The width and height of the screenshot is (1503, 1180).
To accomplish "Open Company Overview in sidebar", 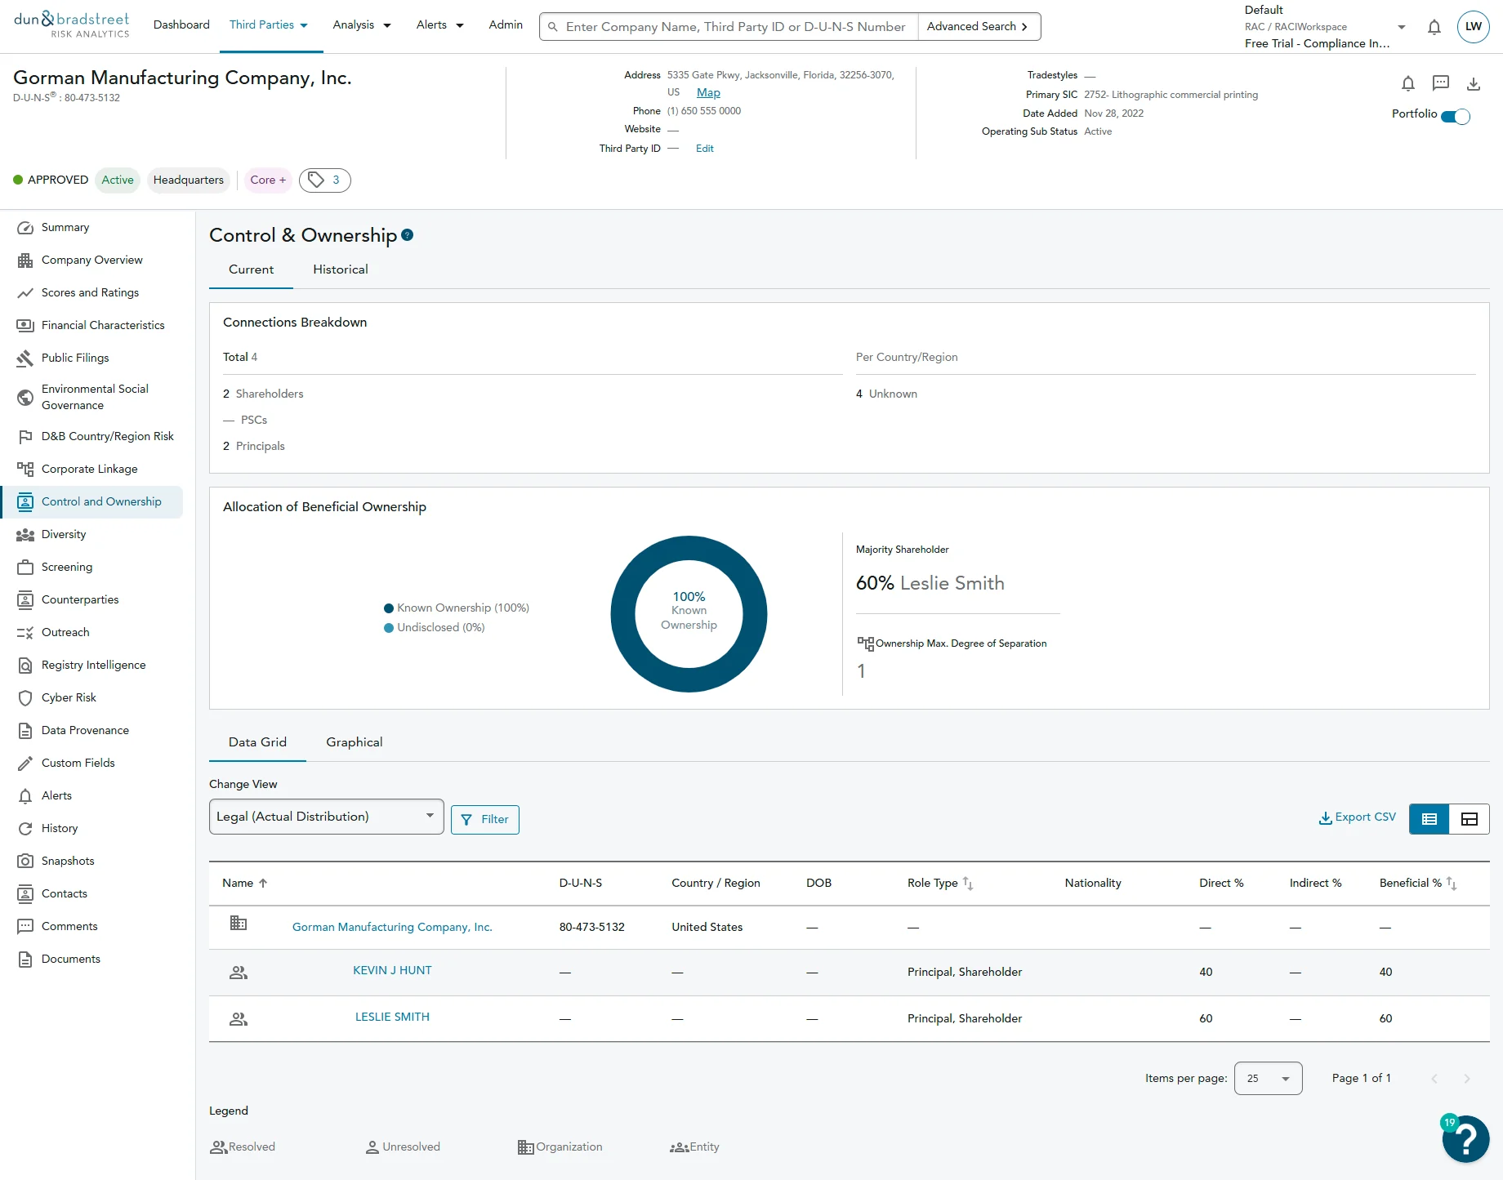I will tap(91, 260).
